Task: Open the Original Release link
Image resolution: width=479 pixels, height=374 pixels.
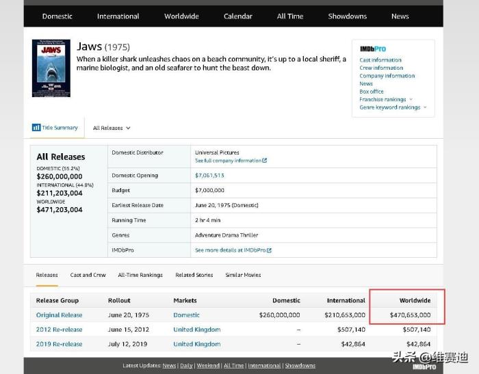Action: (x=59, y=315)
